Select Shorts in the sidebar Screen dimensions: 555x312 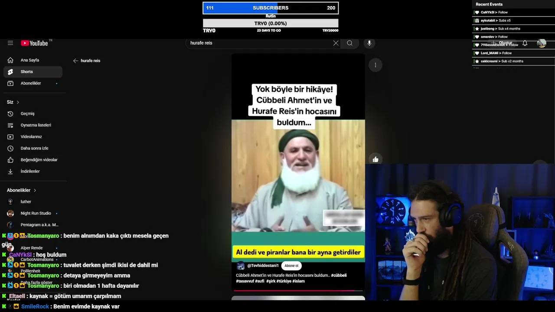point(33,71)
